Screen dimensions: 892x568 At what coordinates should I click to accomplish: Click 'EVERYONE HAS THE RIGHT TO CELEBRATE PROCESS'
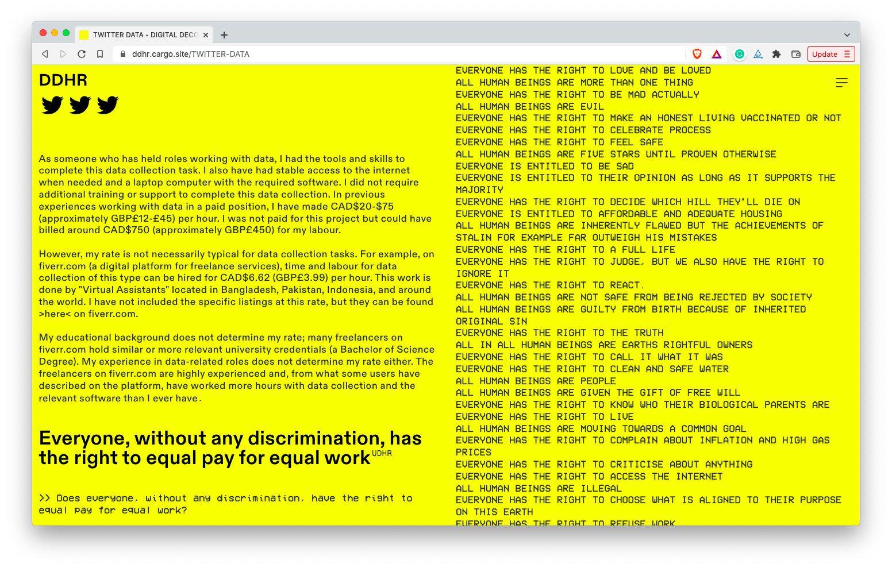pyautogui.click(x=583, y=130)
